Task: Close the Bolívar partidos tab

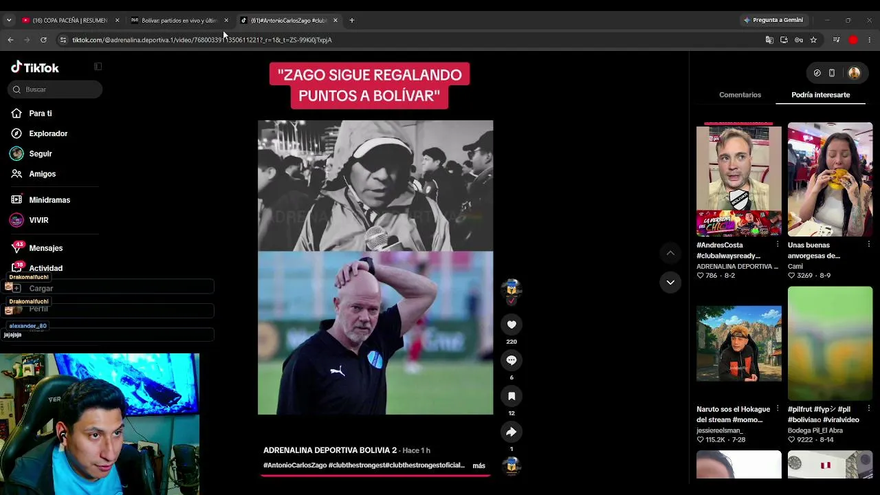Action: click(x=226, y=21)
